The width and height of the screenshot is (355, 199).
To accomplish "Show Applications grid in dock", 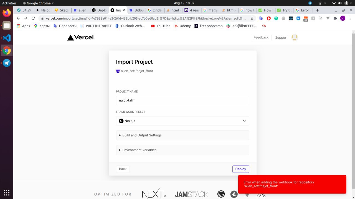I will click(7, 192).
